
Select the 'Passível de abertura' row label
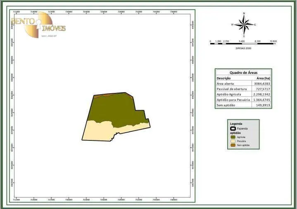(232, 89)
